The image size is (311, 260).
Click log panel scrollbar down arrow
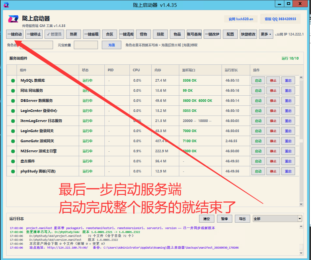[301, 253]
